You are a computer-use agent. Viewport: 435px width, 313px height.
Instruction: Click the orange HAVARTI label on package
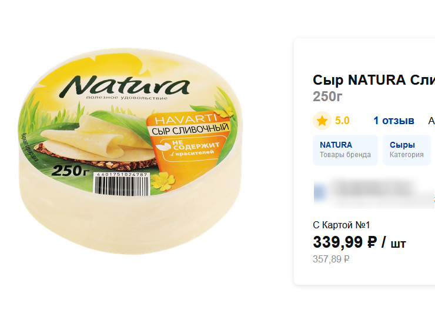186,120
